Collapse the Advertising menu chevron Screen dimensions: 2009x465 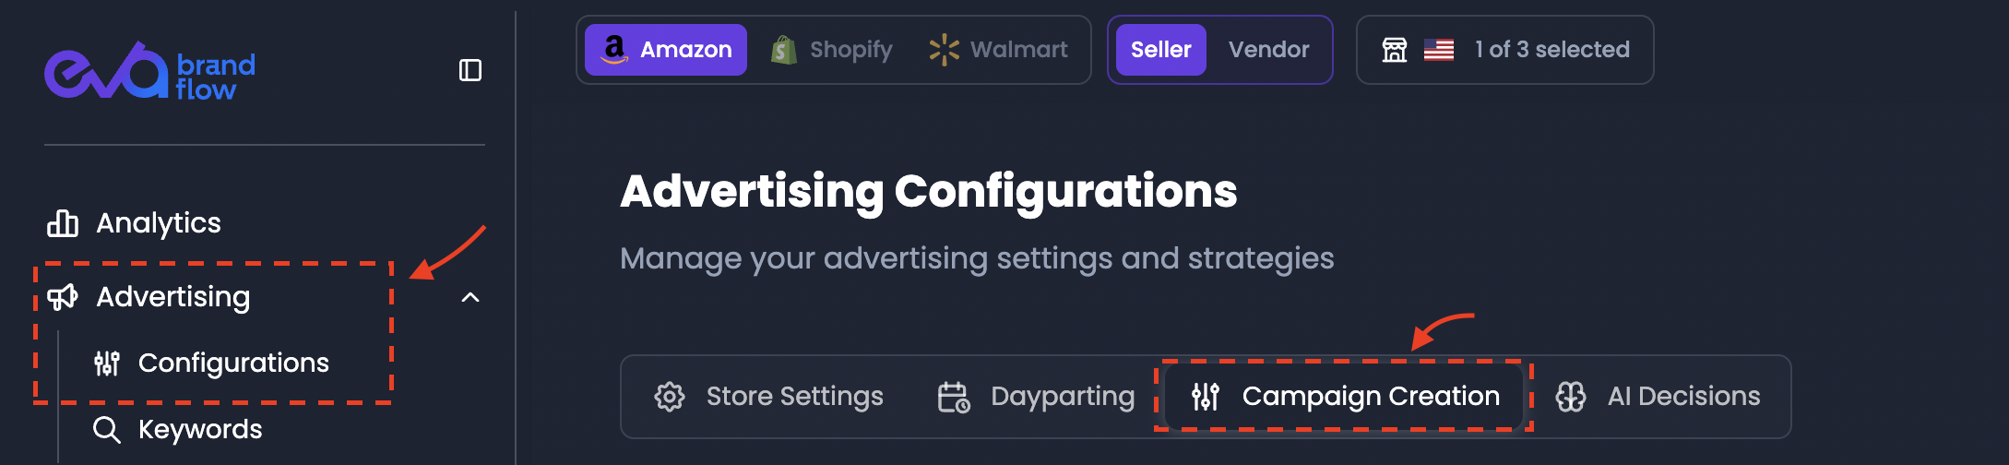pyautogui.click(x=470, y=297)
